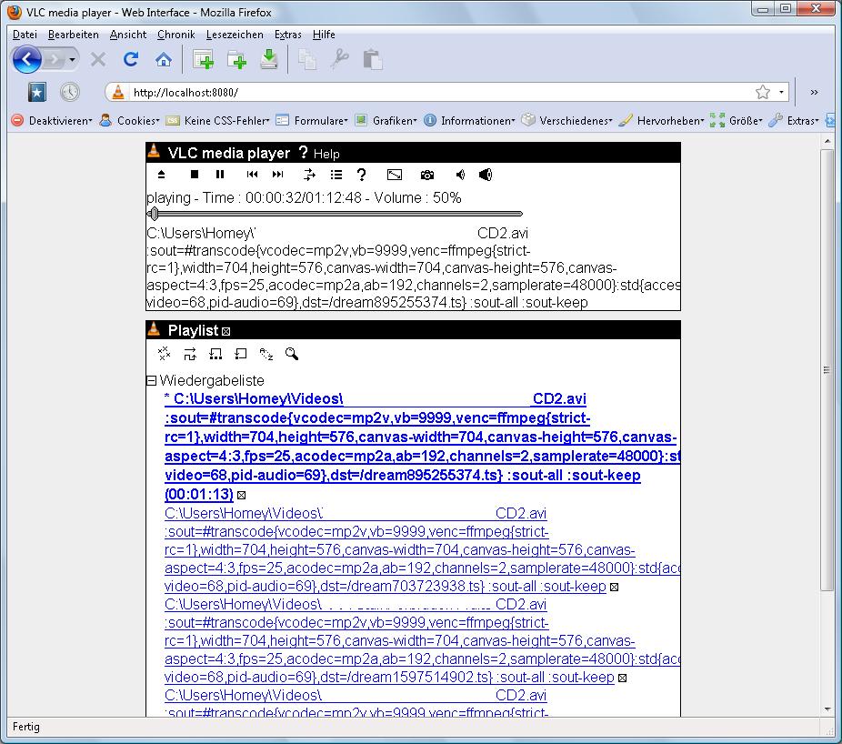
Task: Jump to the previous playlist track
Action: pos(252,175)
